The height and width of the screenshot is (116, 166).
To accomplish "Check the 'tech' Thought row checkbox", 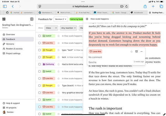I will pos(40,57).
